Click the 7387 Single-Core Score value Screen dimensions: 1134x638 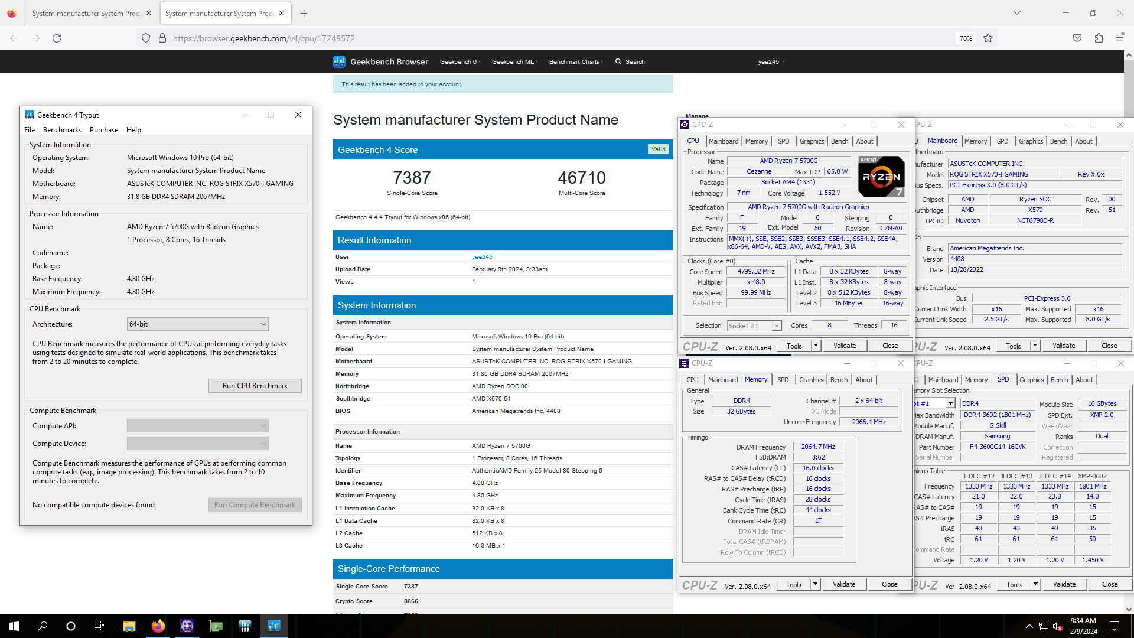[x=412, y=178]
